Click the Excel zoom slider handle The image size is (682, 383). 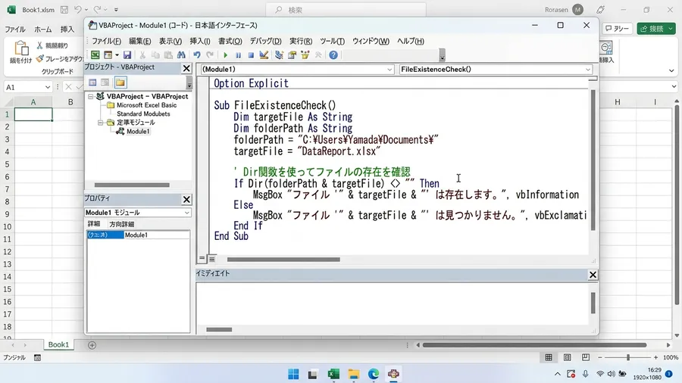point(627,357)
